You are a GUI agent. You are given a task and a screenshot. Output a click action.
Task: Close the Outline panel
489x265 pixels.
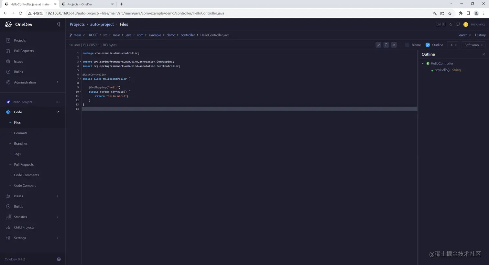click(484, 54)
